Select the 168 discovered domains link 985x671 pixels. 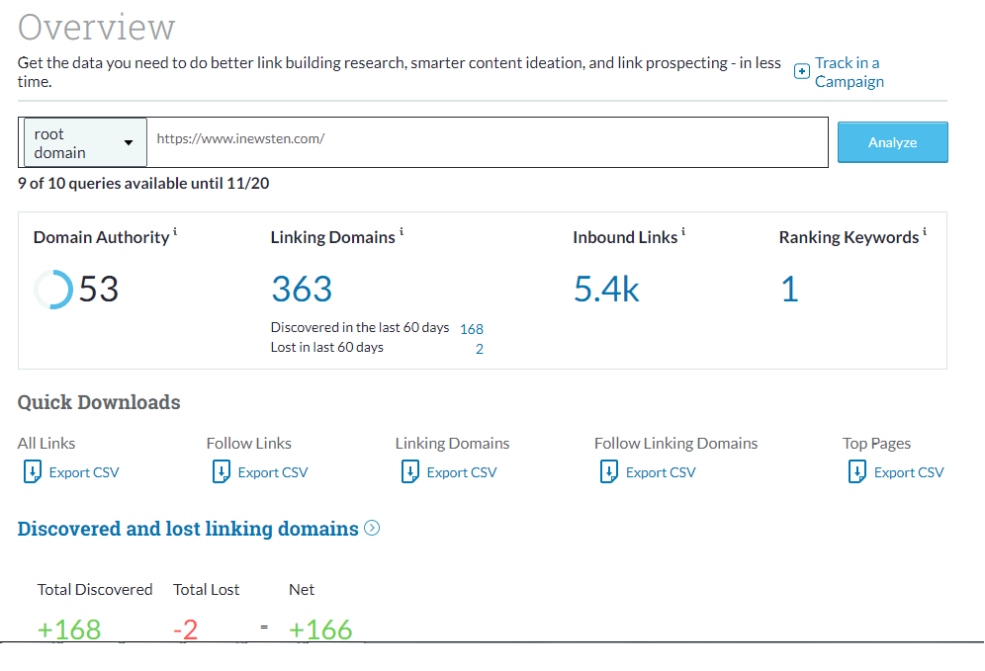pos(472,329)
